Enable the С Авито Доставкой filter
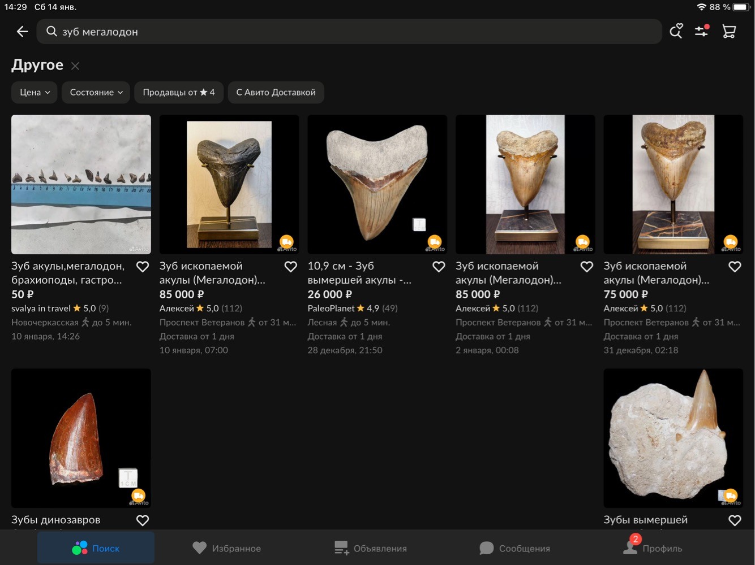 276,93
